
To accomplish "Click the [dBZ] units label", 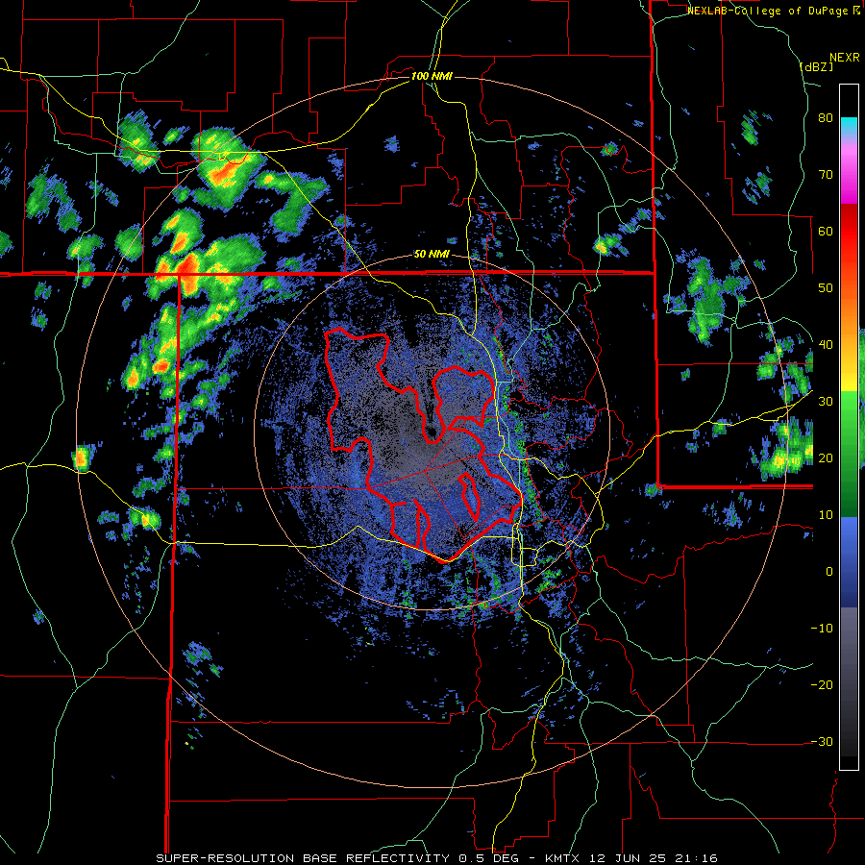I will tap(816, 66).
